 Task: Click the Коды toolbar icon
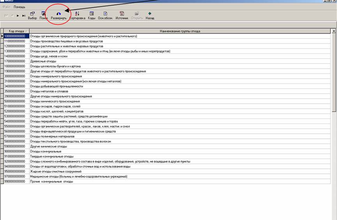pyautogui.click(x=91, y=15)
